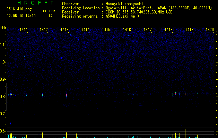Click the HROFFT title text
218x138 pixels.
click(35, 3)
